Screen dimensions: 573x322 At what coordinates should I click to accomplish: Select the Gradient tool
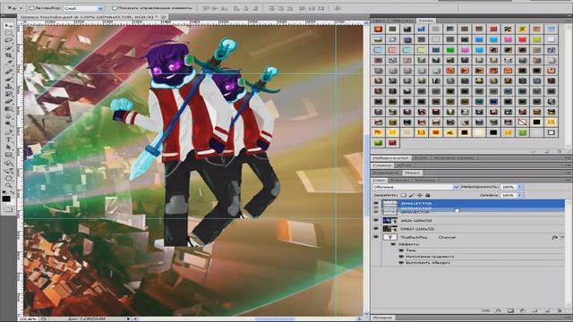[8, 109]
